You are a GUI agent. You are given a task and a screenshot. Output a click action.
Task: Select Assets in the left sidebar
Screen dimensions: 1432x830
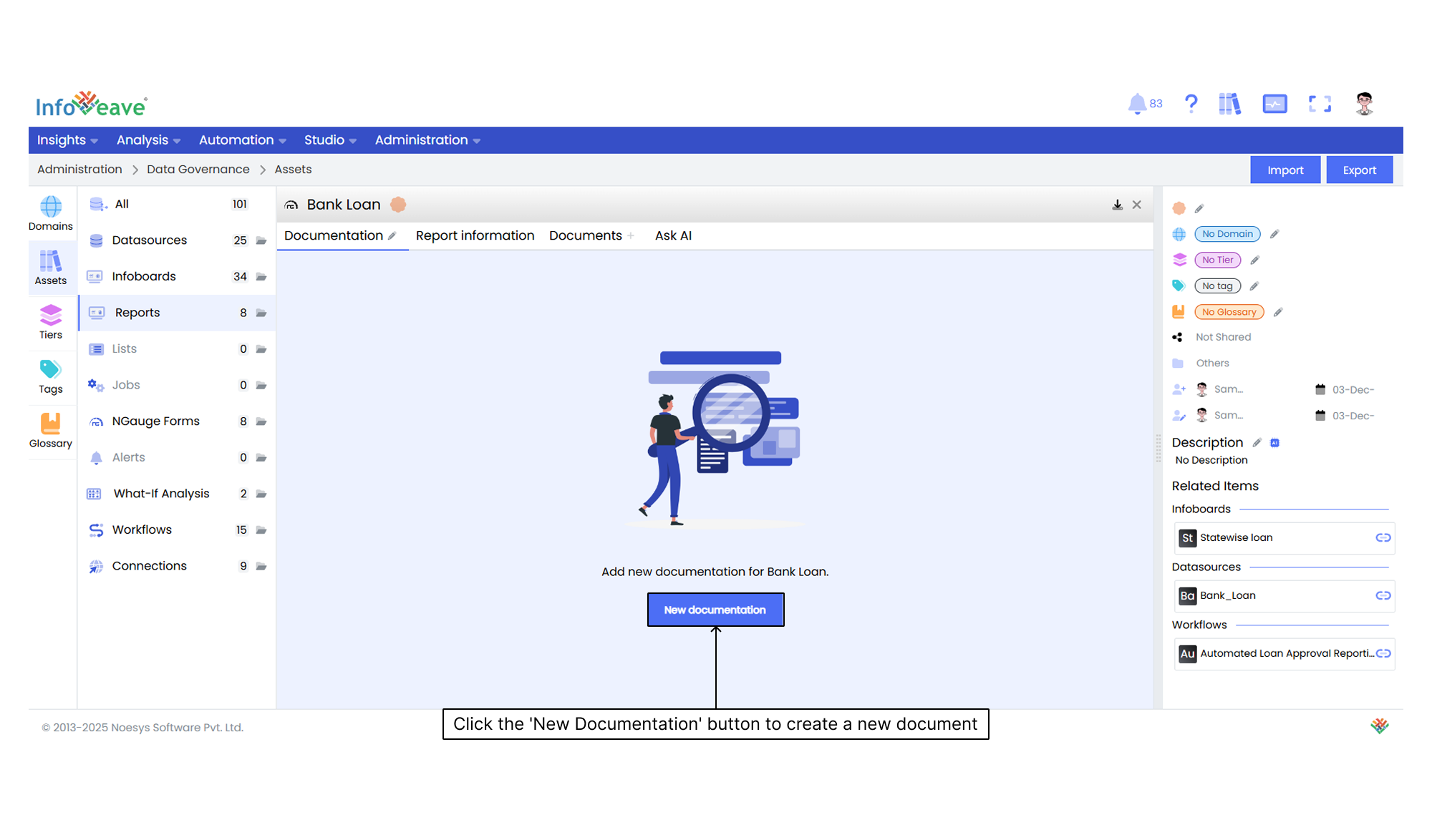[x=51, y=268]
